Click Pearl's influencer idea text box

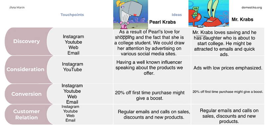tap(149, 67)
